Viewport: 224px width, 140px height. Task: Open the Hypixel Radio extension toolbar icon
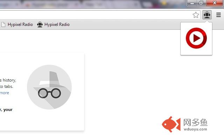(x=207, y=15)
